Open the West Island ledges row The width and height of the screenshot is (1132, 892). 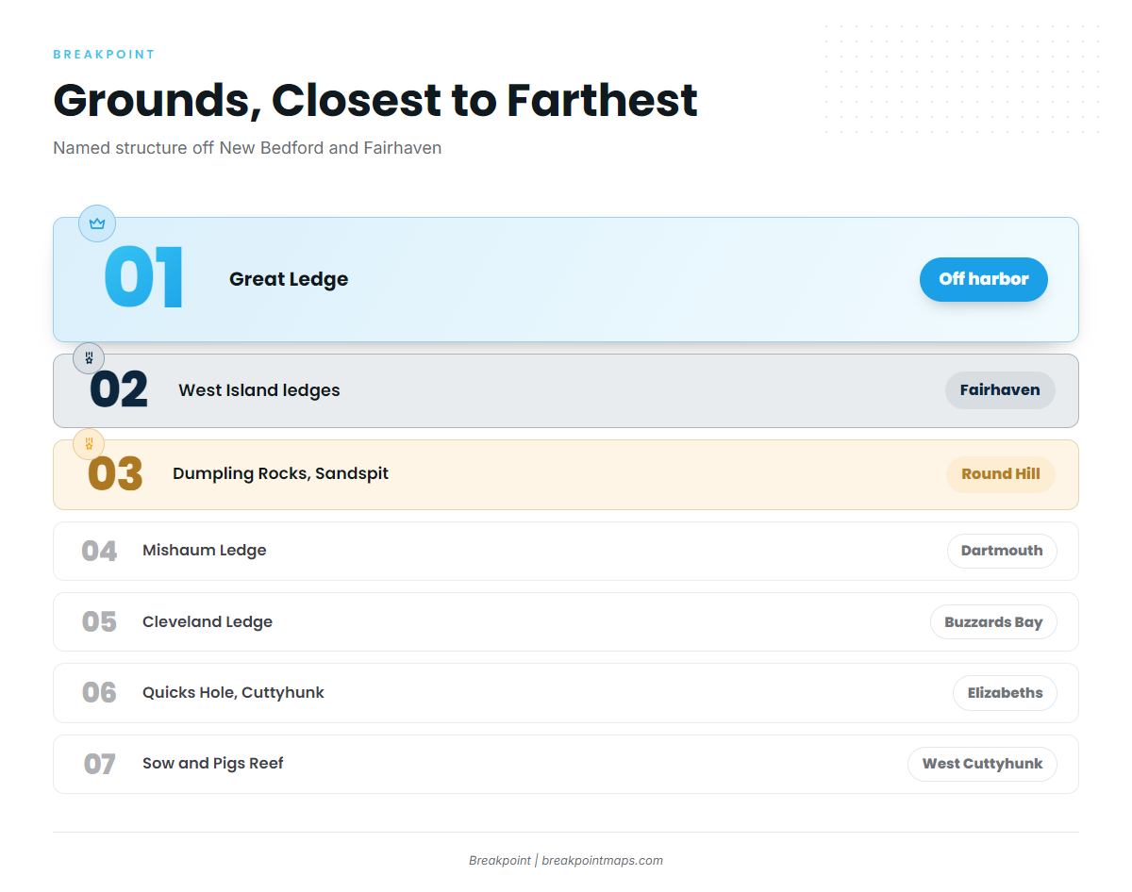point(566,390)
